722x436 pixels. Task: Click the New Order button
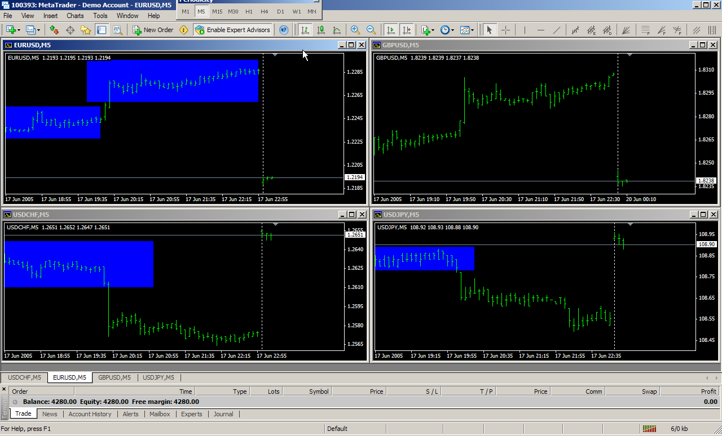pyautogui.click(x=153, y=30)
